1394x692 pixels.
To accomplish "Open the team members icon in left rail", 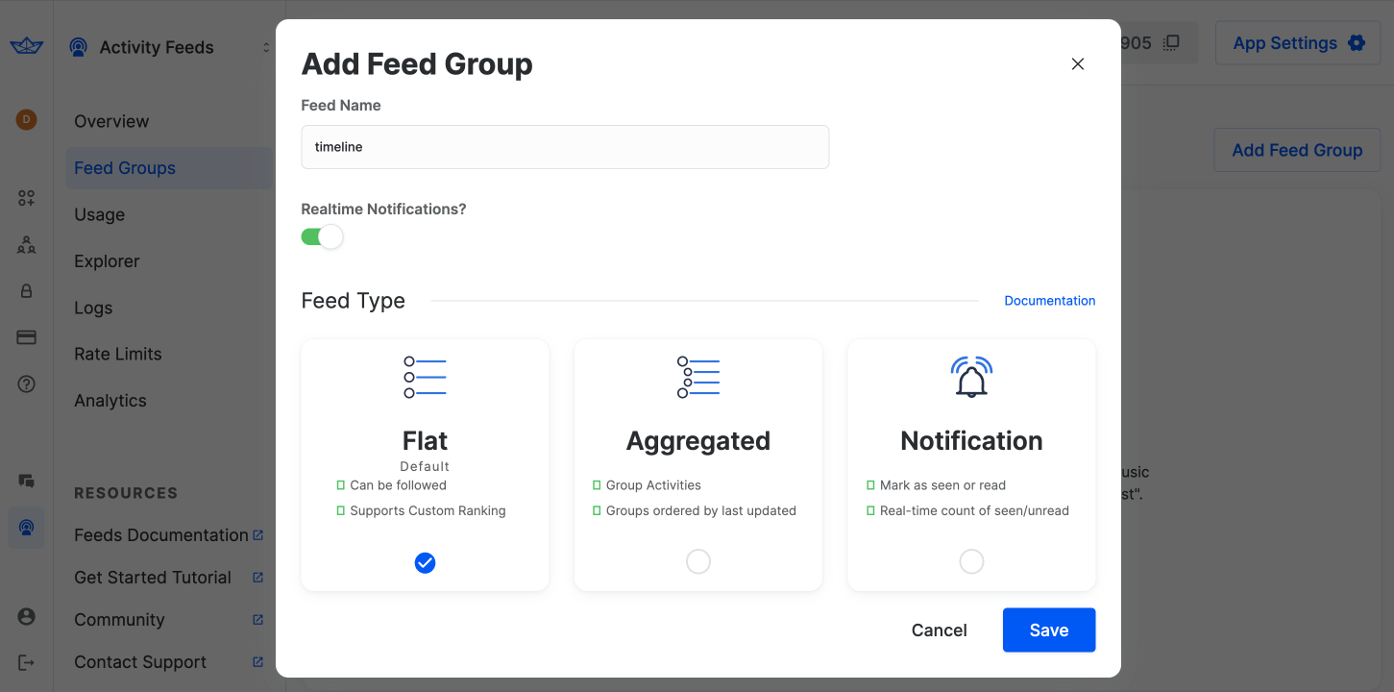I will point(27,245).
